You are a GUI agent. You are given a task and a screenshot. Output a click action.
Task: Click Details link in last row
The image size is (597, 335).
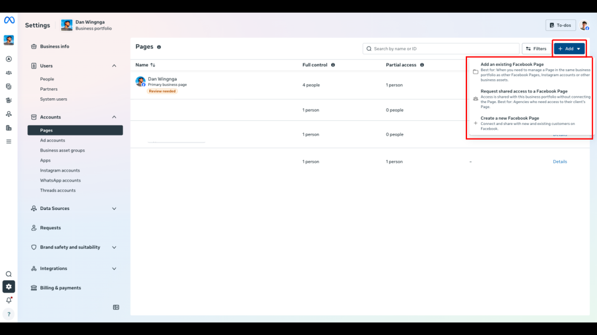[560, 162]
